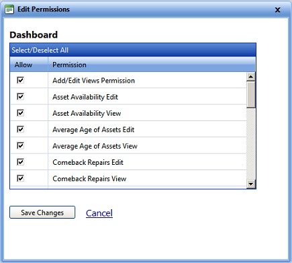Toggle Average Age of Assets View checkbox
Screen dimensions: 292x263
(x=20, y=145)
